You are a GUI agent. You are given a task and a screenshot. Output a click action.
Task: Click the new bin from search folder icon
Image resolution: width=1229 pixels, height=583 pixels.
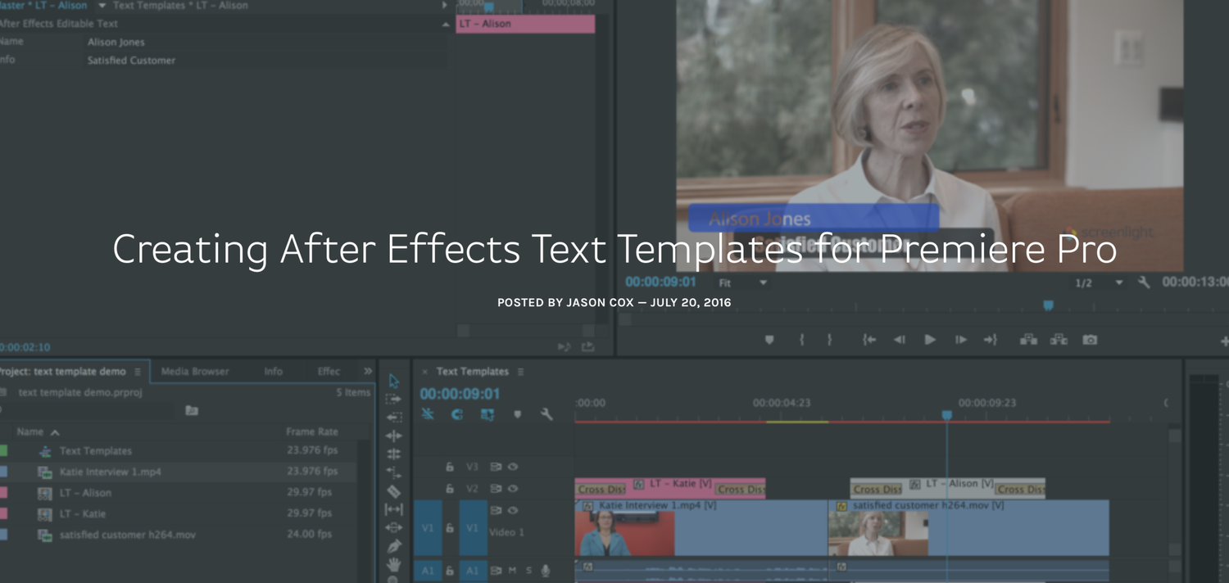[192, 410]
